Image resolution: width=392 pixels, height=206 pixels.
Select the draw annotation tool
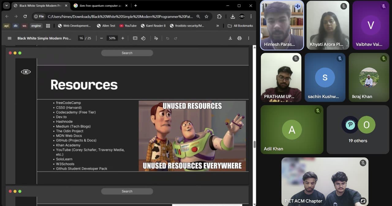click(156, 38)
